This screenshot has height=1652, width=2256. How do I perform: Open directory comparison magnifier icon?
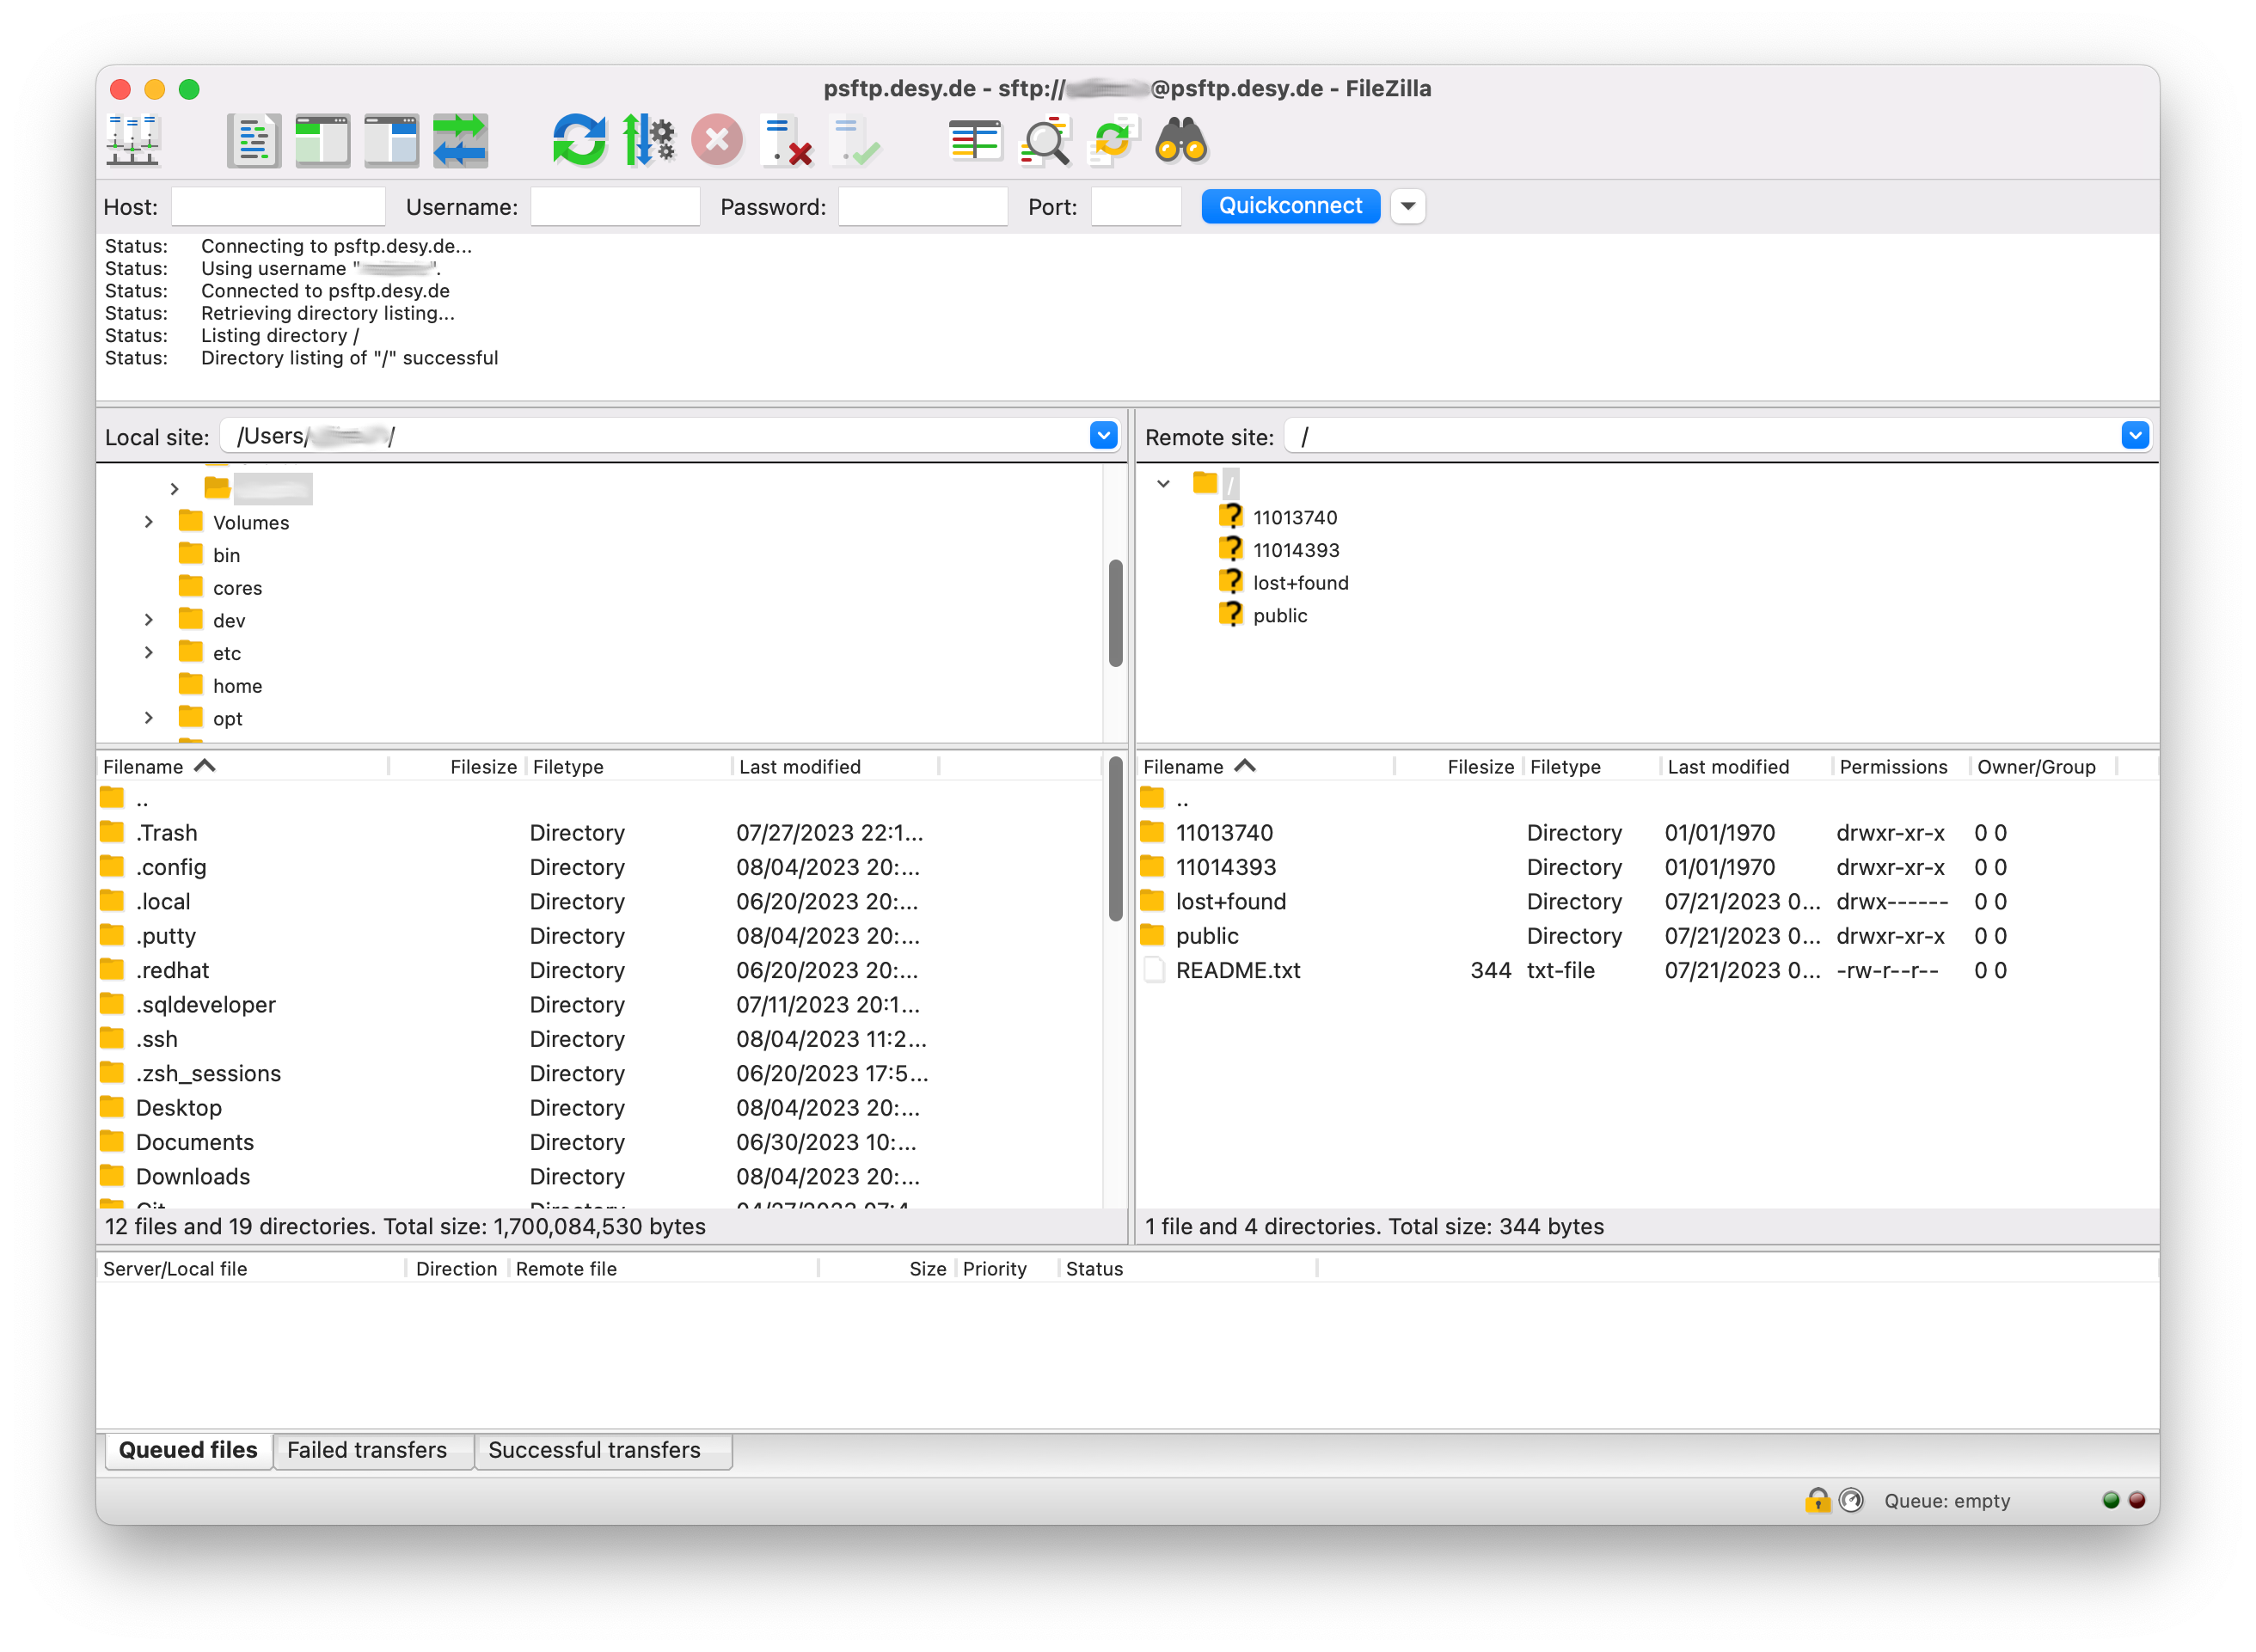(1044, 140)
